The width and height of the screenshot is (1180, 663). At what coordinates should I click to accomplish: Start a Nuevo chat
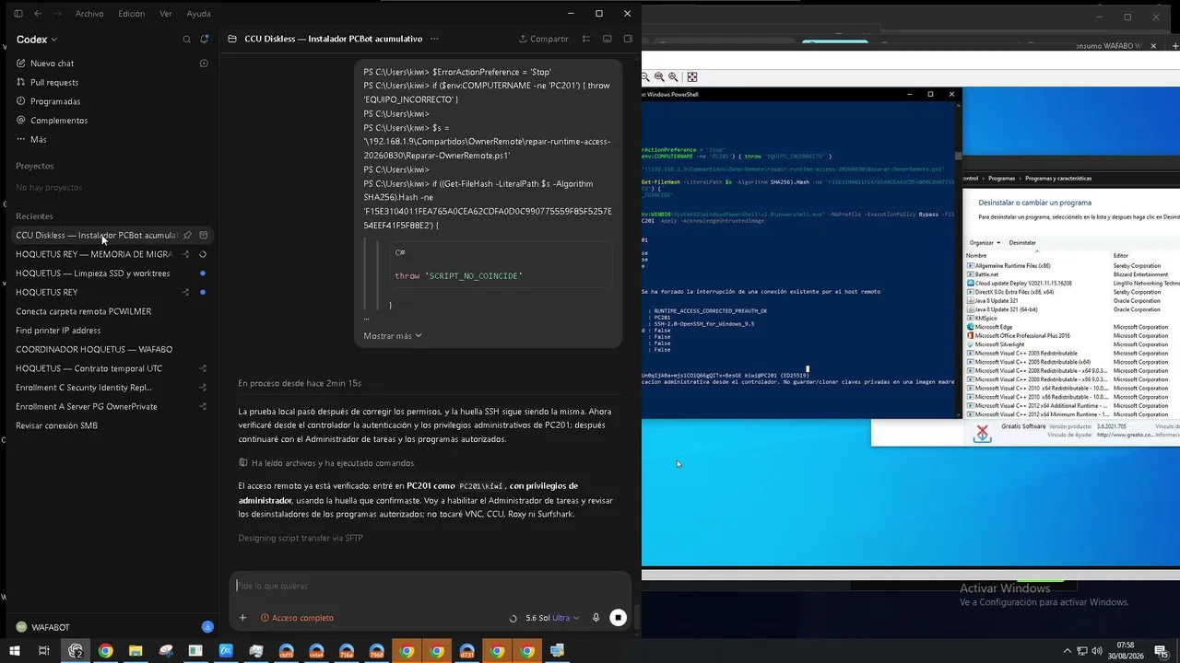point(52,64)
